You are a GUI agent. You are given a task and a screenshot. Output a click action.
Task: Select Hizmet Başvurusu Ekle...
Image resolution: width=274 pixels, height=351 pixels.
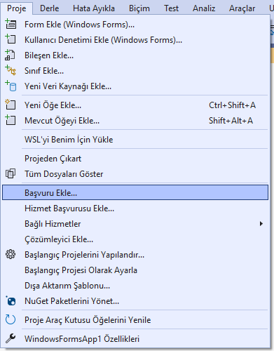tap(135, 208)
